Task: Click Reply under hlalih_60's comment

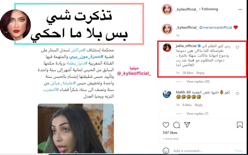Action: (199, 105)
